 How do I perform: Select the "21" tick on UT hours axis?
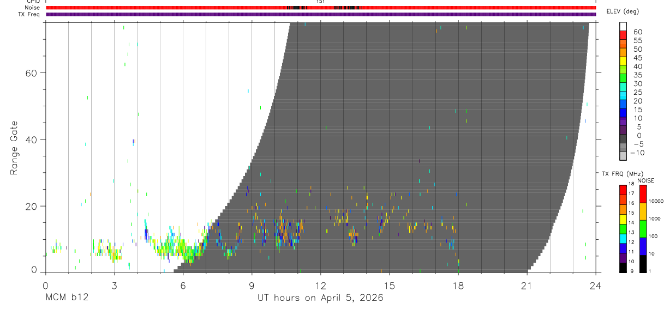tap(527, 286)
